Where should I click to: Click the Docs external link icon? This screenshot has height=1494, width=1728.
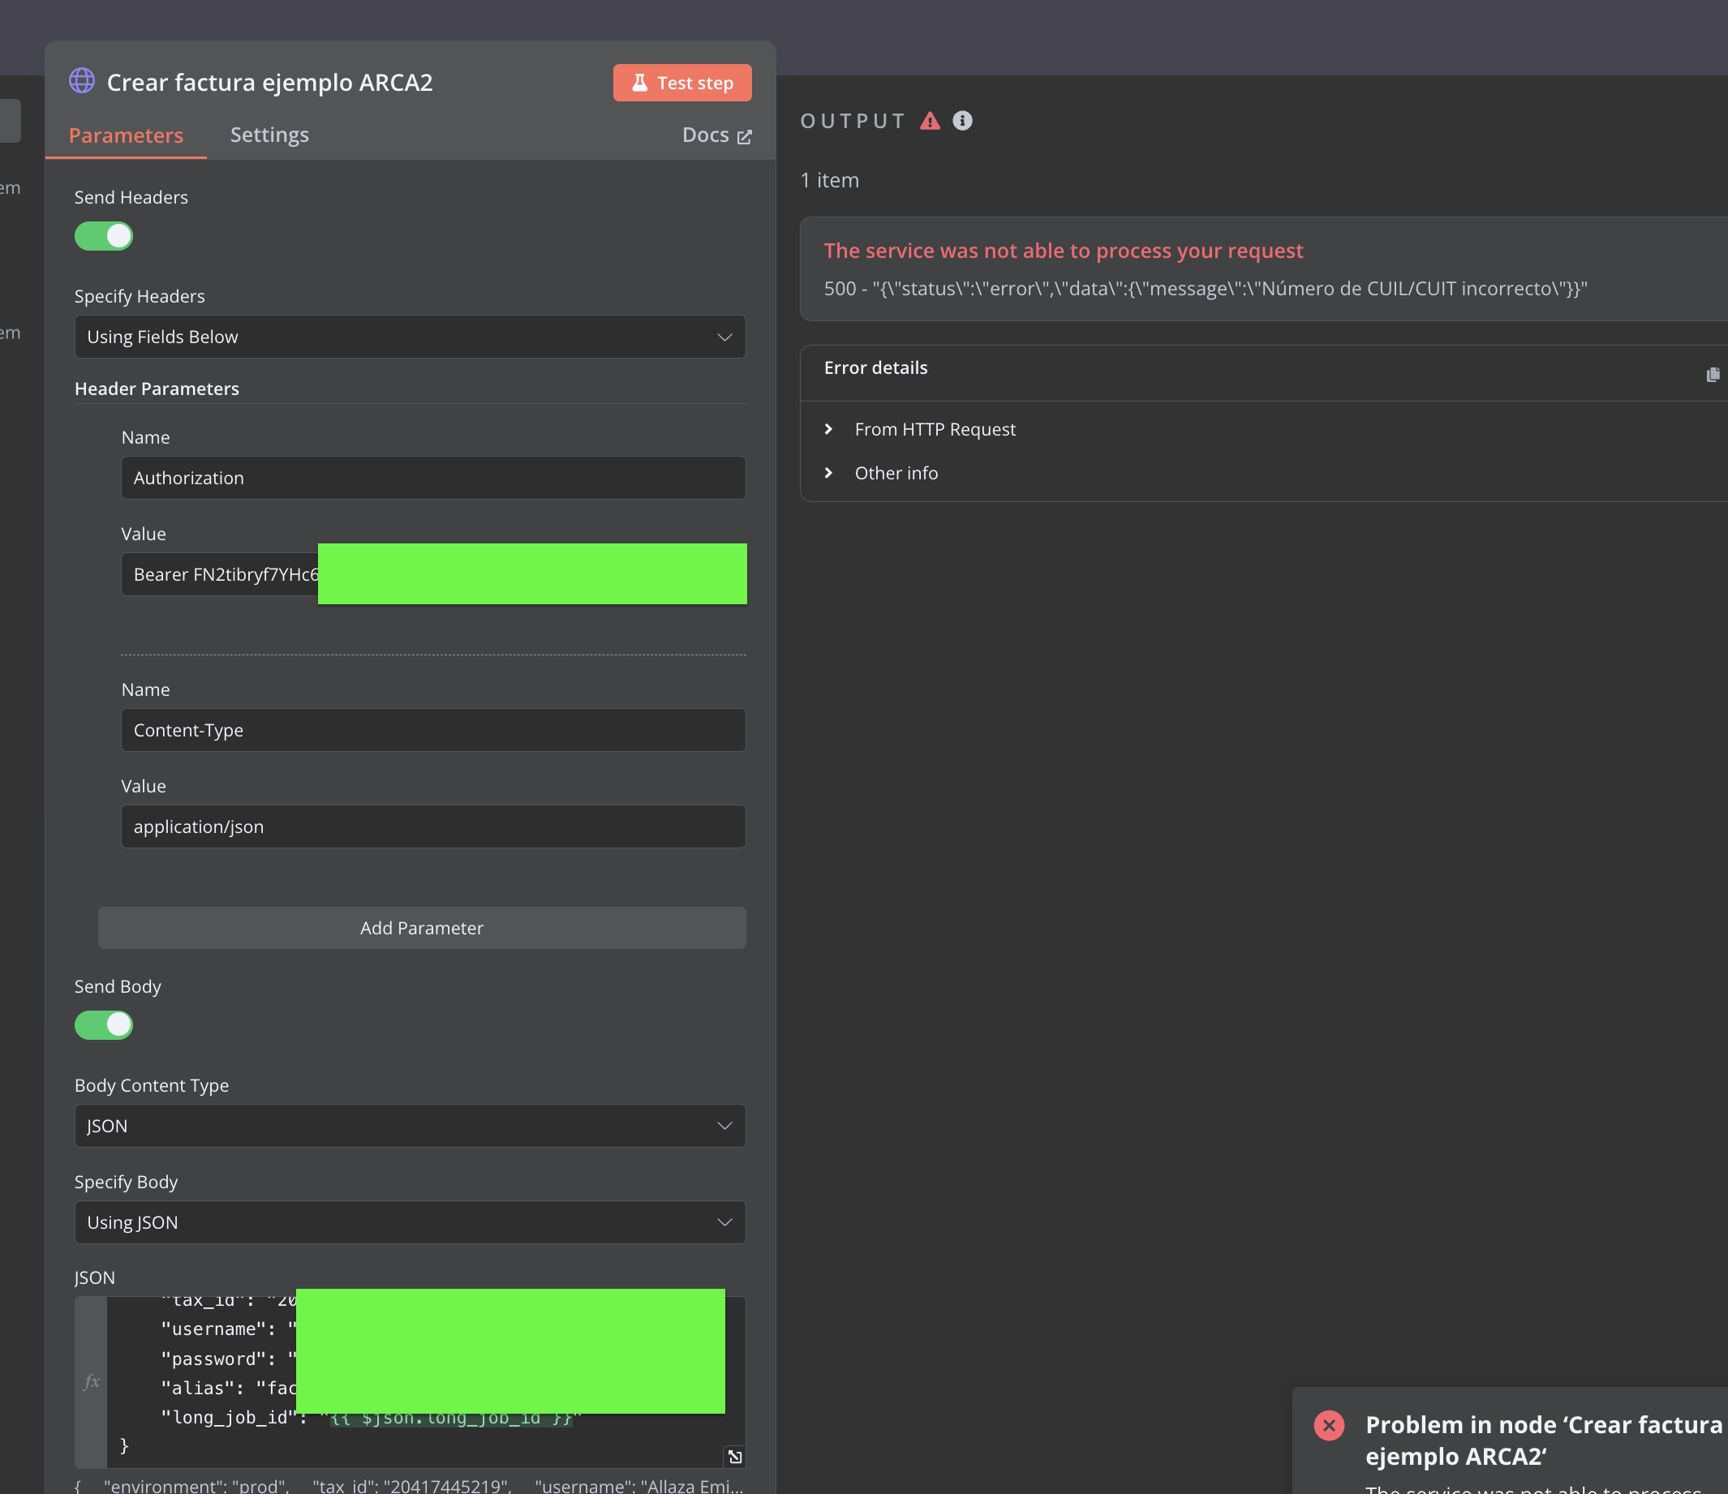pos(744,137)
